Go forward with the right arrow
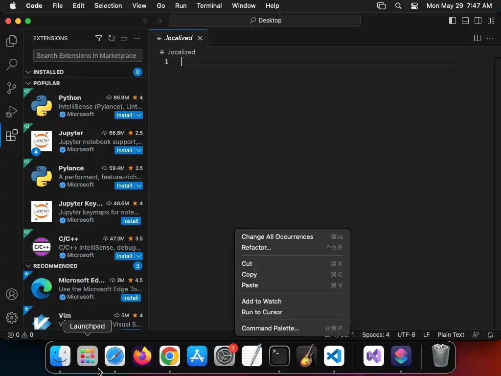The width and height of the screenshot is (501, 376). (x=159, y=21)
